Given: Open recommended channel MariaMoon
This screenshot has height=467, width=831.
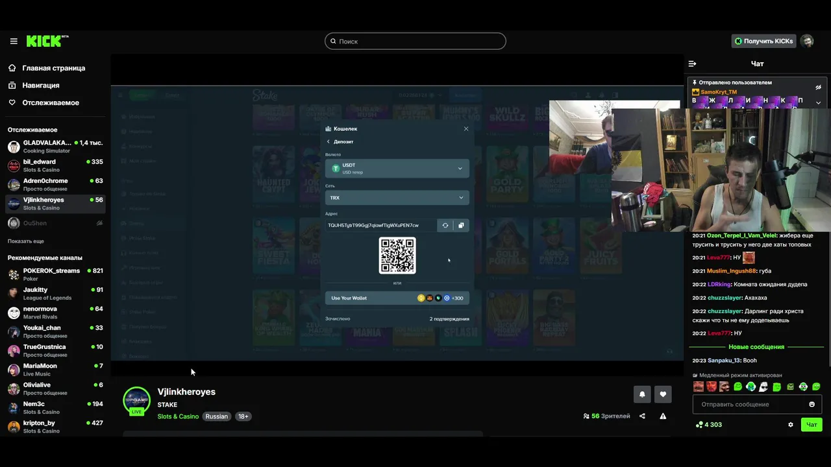Looking at the screenshot, I should (55, 370).
